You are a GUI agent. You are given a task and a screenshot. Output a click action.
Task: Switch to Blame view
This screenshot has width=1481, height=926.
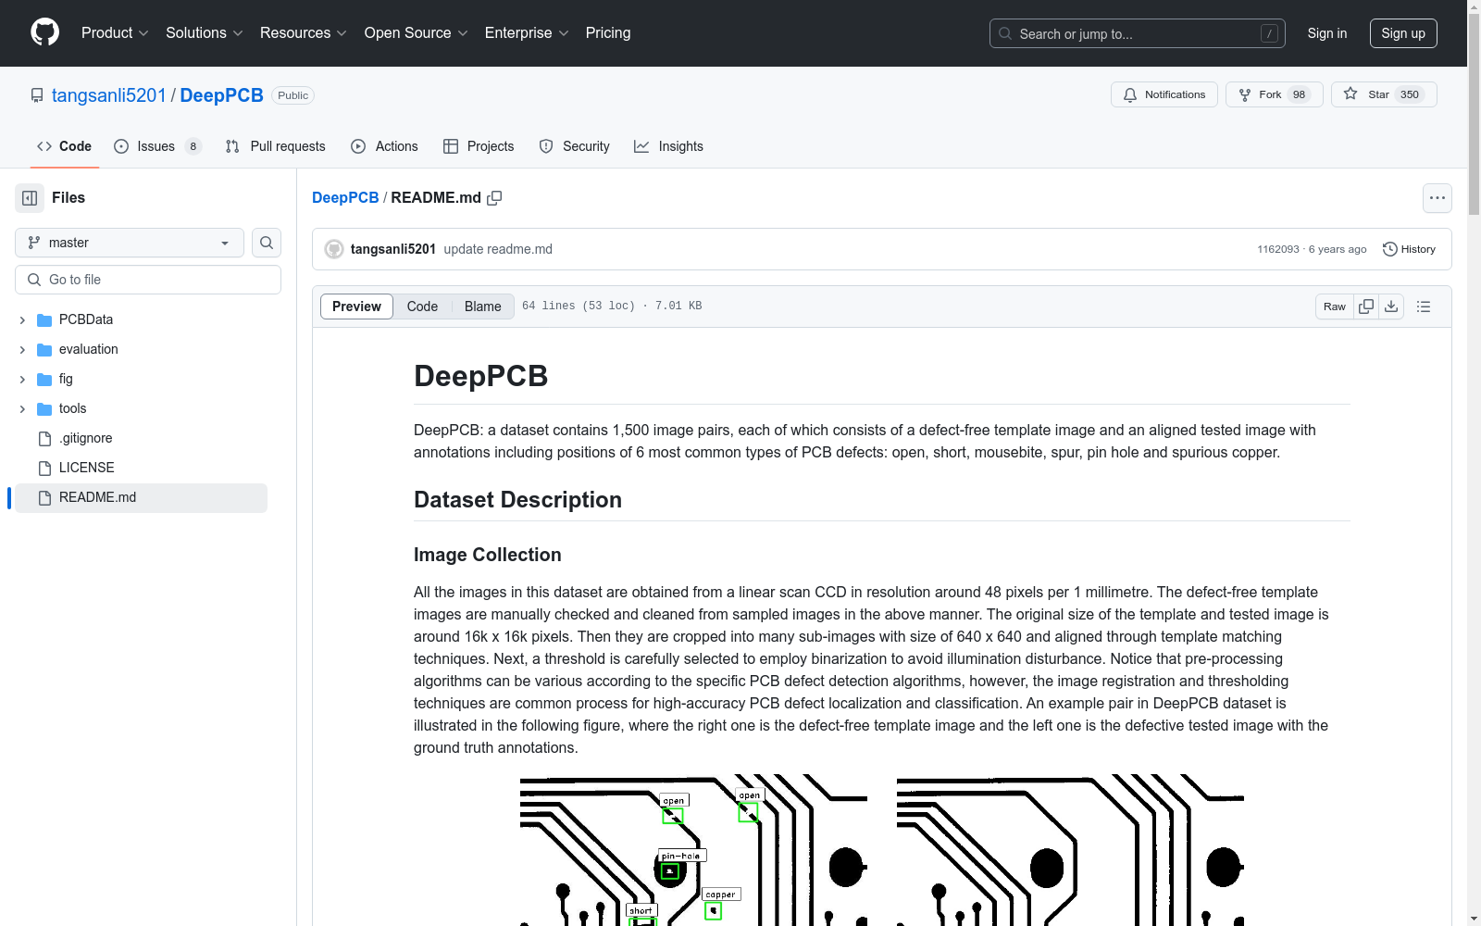[482, 307]
